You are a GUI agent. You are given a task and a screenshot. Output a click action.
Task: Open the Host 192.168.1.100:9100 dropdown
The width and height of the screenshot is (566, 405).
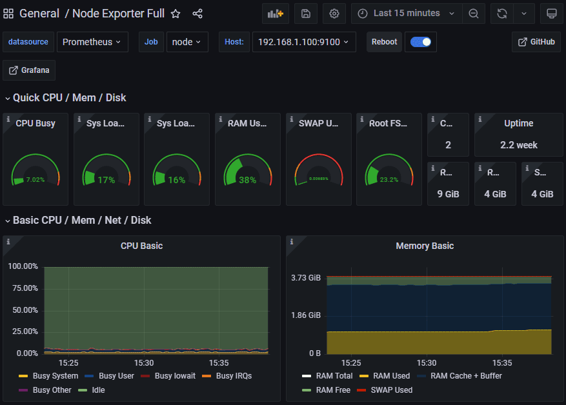(x=303, y=42)
